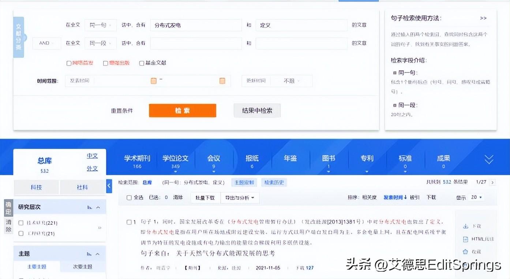Check the 技术研究(221) filter
The image size is (510, 279).
coord(21,223)
